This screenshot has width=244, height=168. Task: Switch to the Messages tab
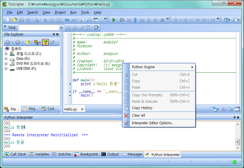[132, 154]
